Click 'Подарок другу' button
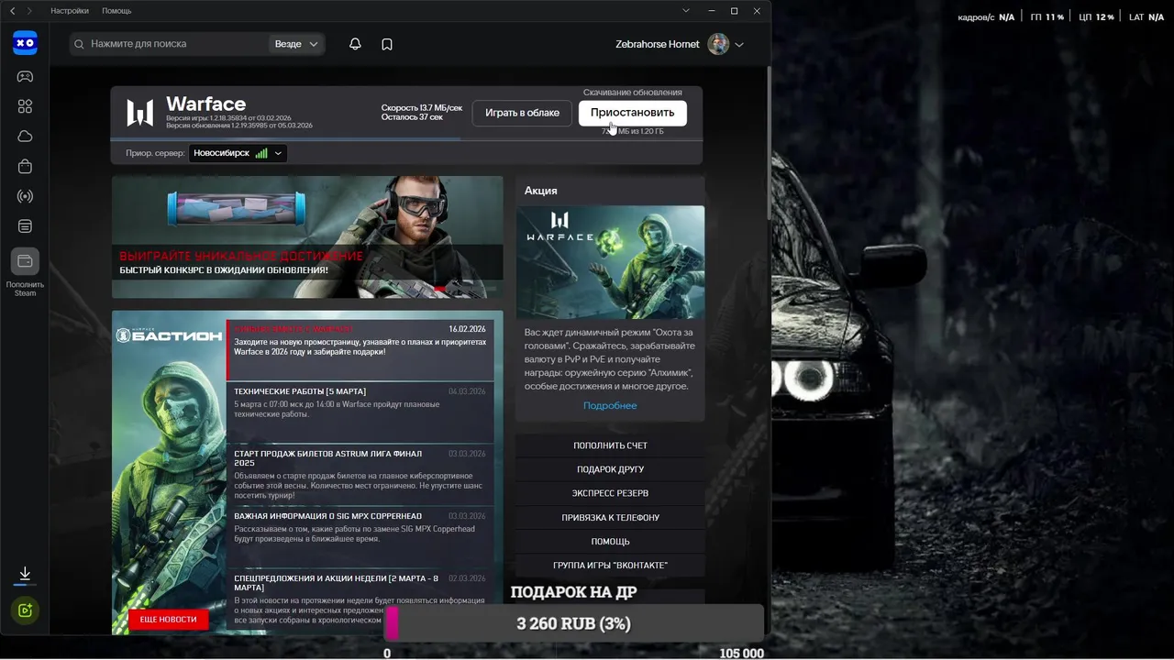Screen dimensions: 1174x660 [x=610, y=469]
